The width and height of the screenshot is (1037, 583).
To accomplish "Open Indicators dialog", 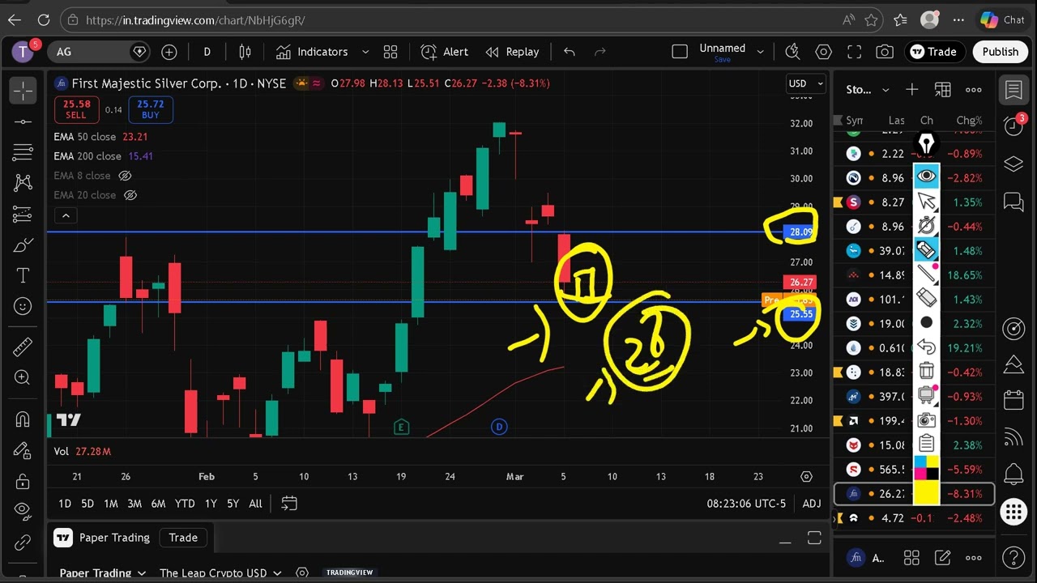I will click(x=312, y=52).
